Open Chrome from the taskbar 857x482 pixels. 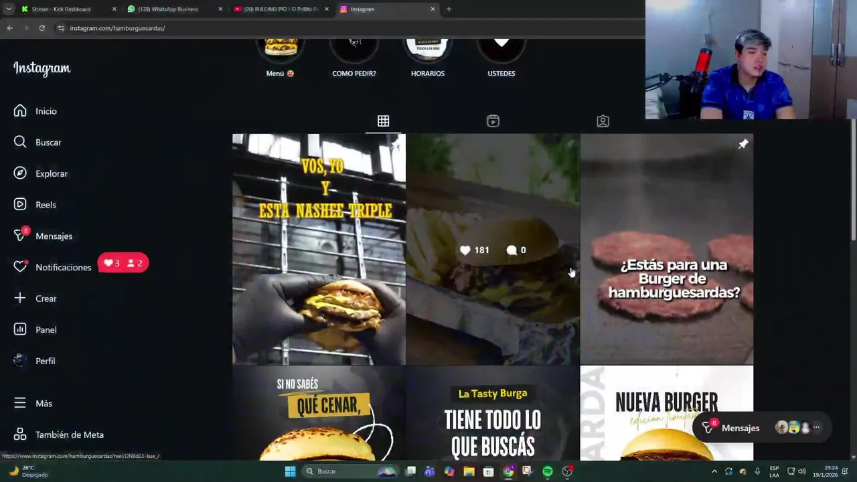(x=508, y=471)
